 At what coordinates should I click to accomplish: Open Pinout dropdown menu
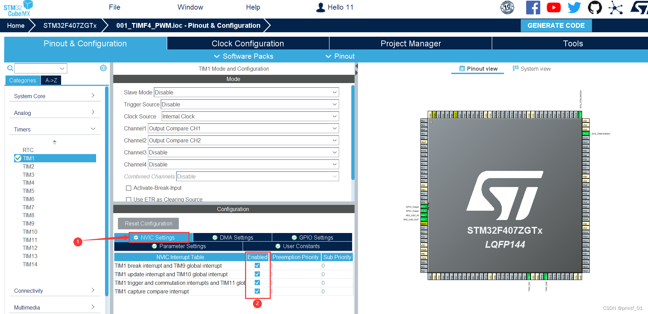tap(340, 56)
